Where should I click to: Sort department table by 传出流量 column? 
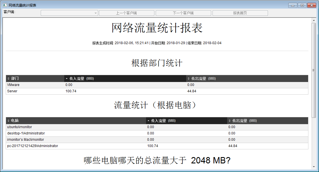[247, 79]
